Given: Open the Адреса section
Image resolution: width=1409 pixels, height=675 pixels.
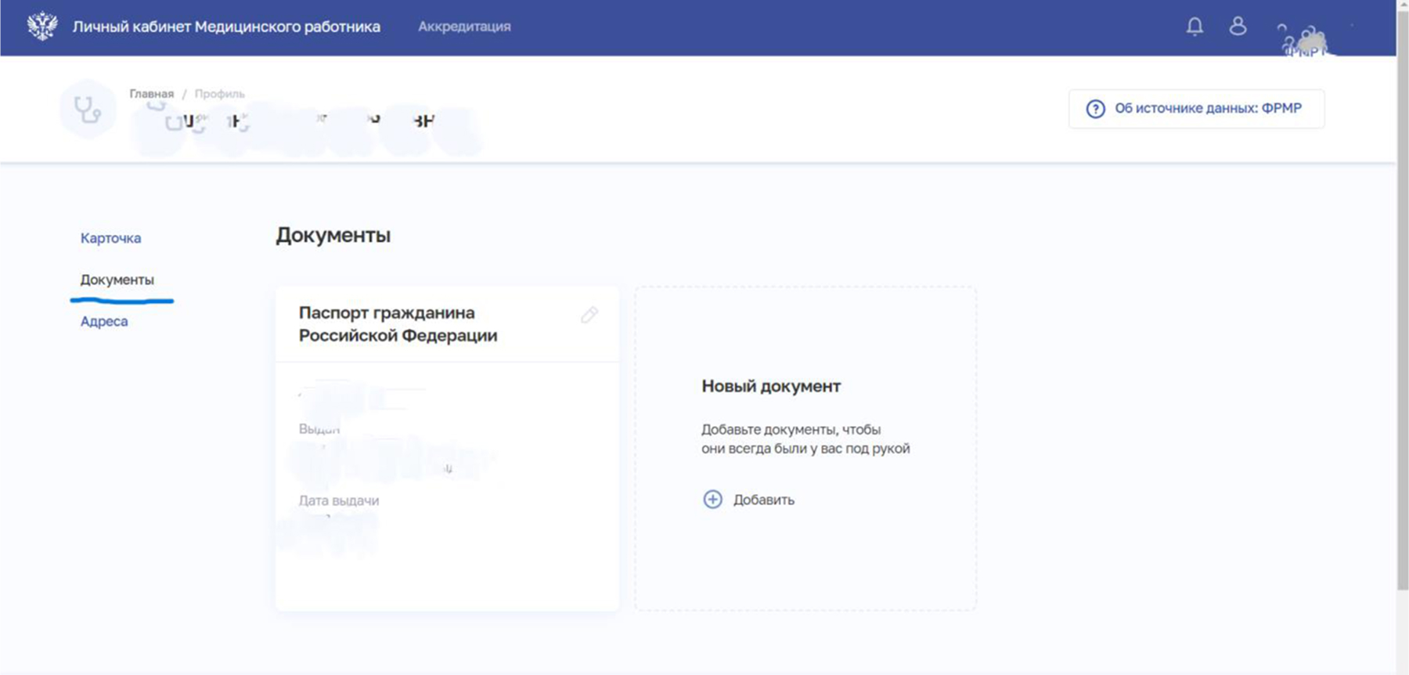Looking at the screenshot, I should pos(104,321).
